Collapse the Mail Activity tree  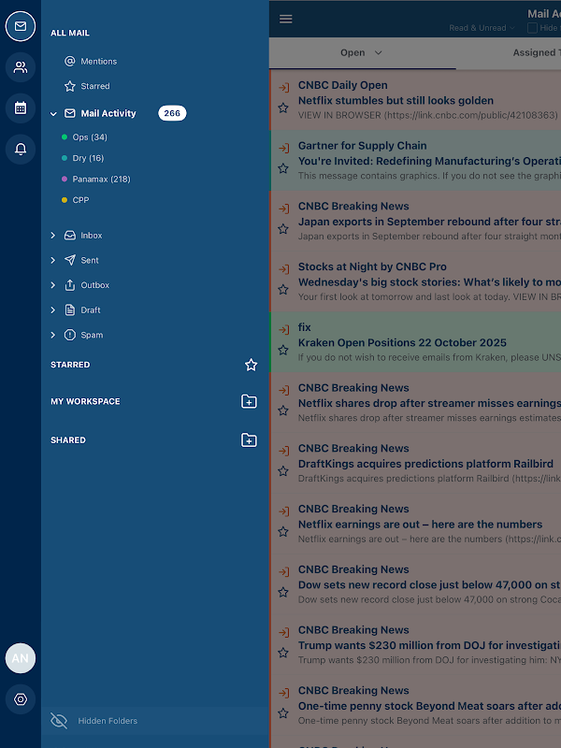click(x=53, y=114)
